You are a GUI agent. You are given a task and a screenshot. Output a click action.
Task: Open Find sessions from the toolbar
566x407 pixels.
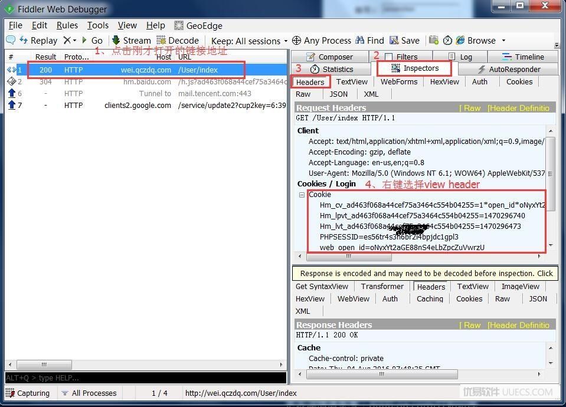point(369,41)
